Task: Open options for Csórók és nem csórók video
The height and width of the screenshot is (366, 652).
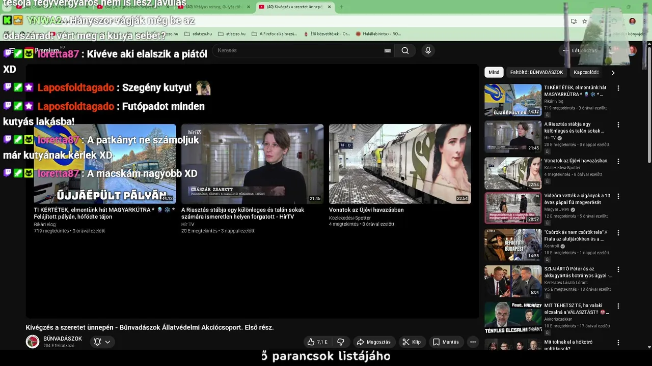Action: [618, 233]
